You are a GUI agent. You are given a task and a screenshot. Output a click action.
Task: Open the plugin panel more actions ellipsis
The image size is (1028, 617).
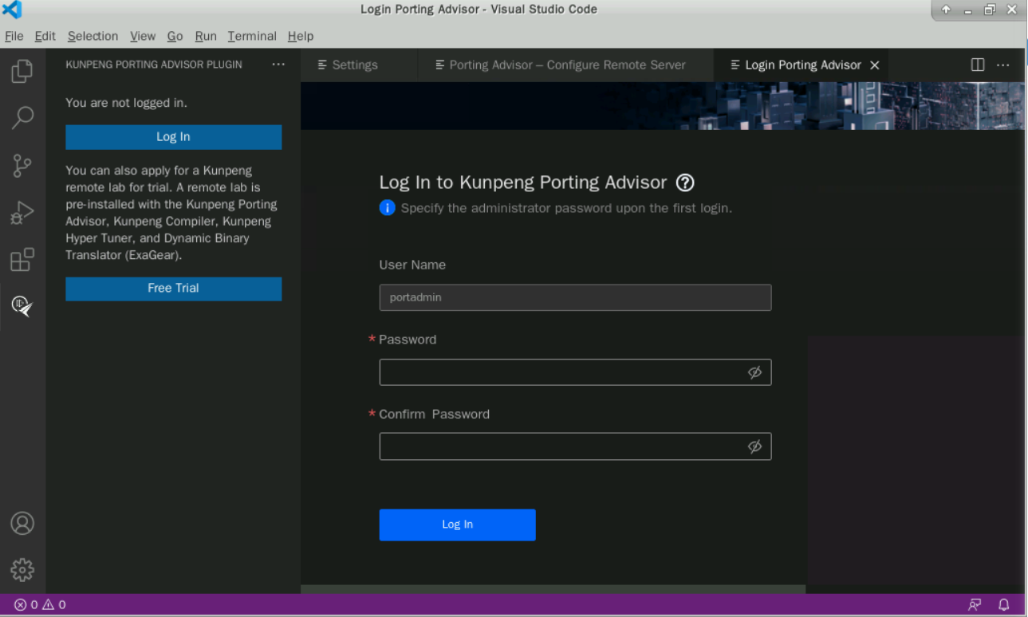tap(278, 65)
